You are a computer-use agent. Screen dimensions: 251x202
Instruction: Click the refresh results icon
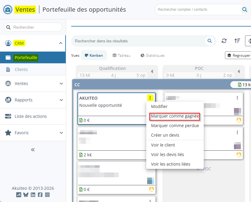224,41
